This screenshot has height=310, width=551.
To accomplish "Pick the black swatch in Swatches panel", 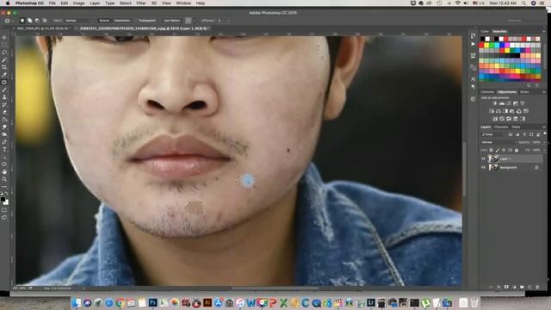I will pos(482,39).
